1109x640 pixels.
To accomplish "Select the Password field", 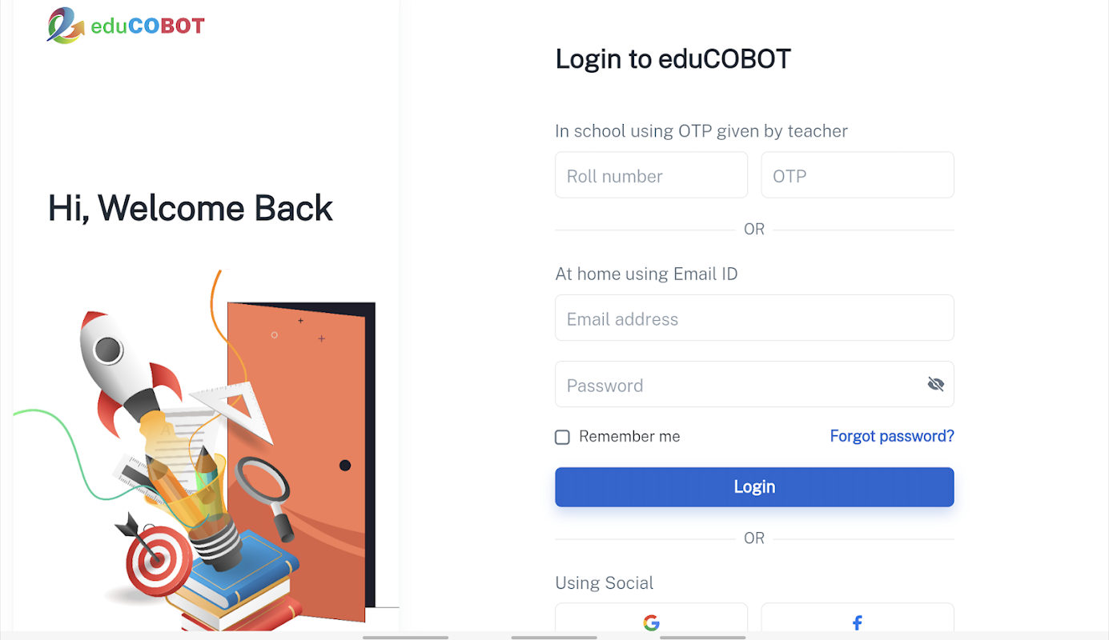I will [x=754, y=385].
